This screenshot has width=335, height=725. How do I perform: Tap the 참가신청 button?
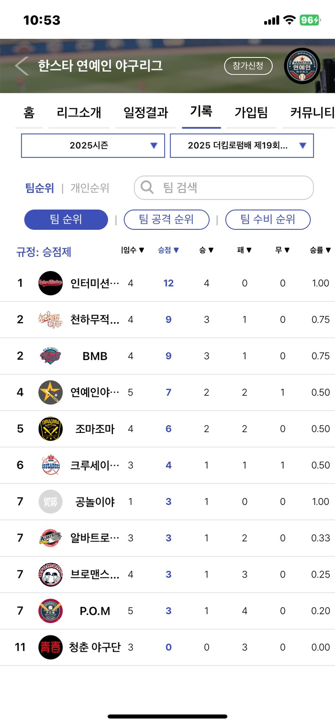click(x=248, y=66)
